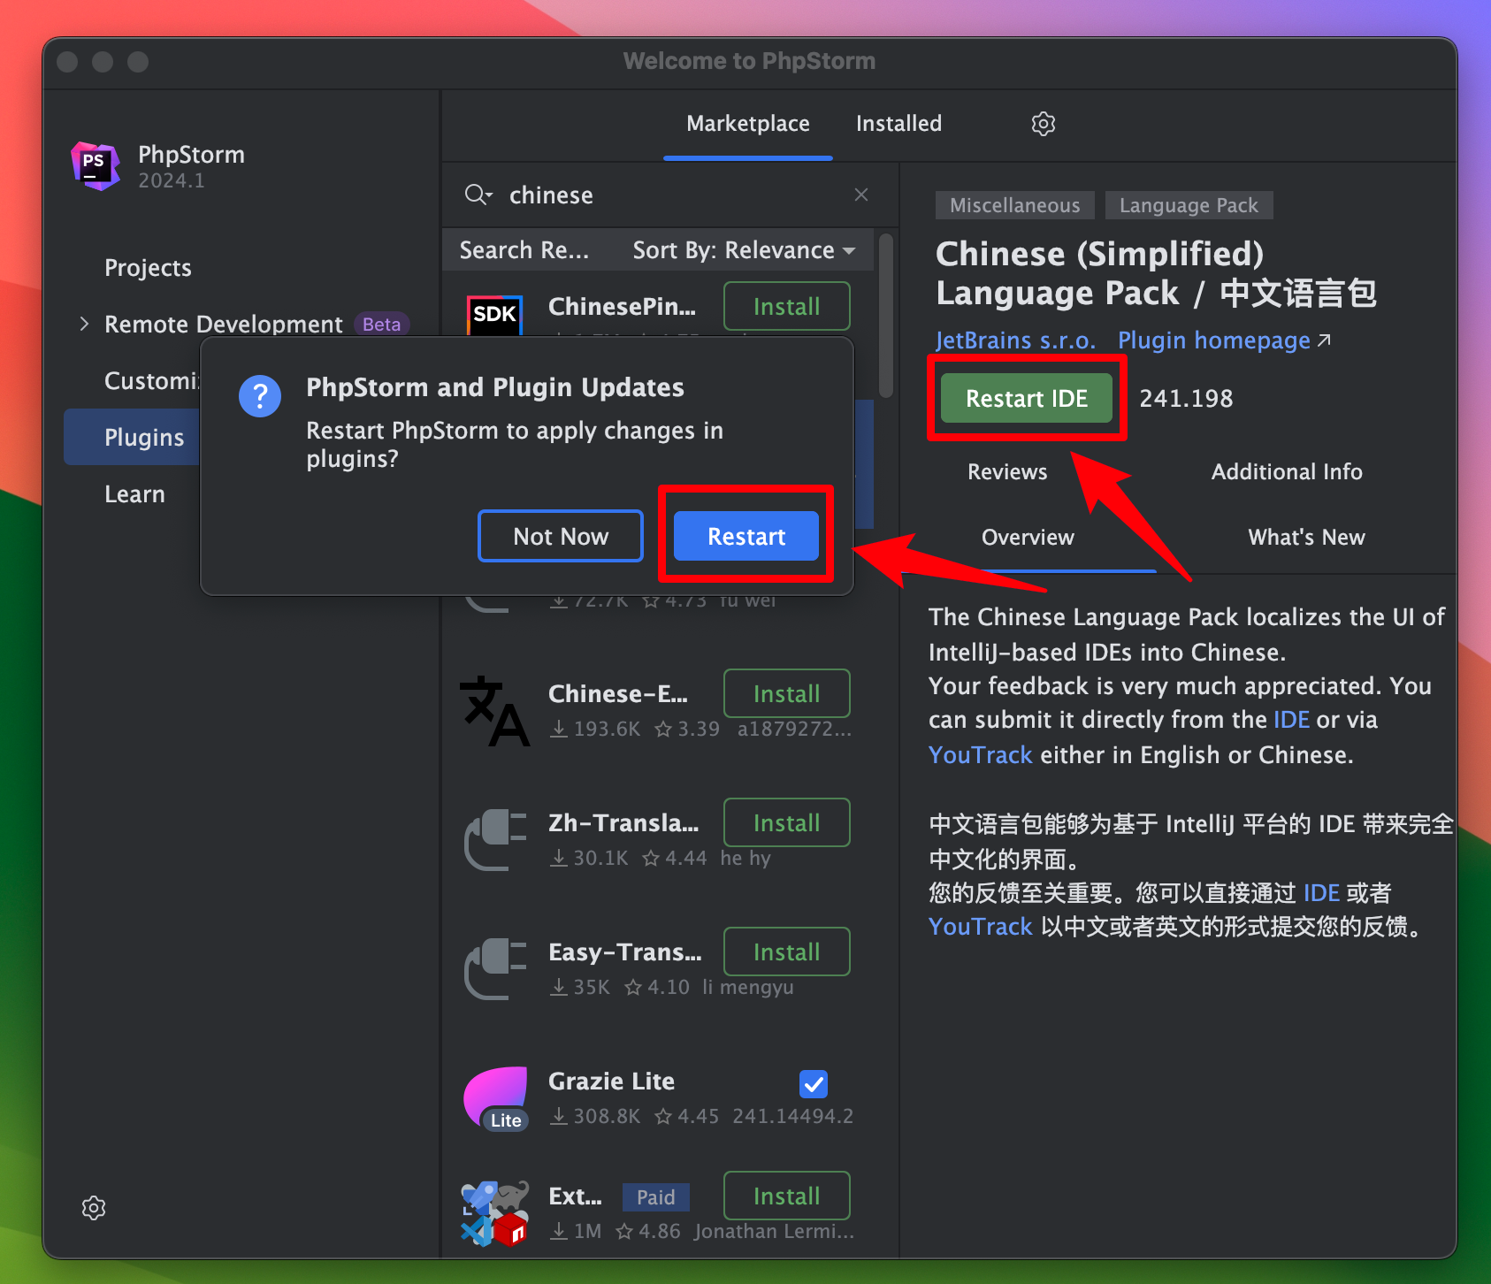The width and height of the screenshot is (1491, 1284).
Task: Install the paid Ext plugin
Action: click(x=787, y=1196)
